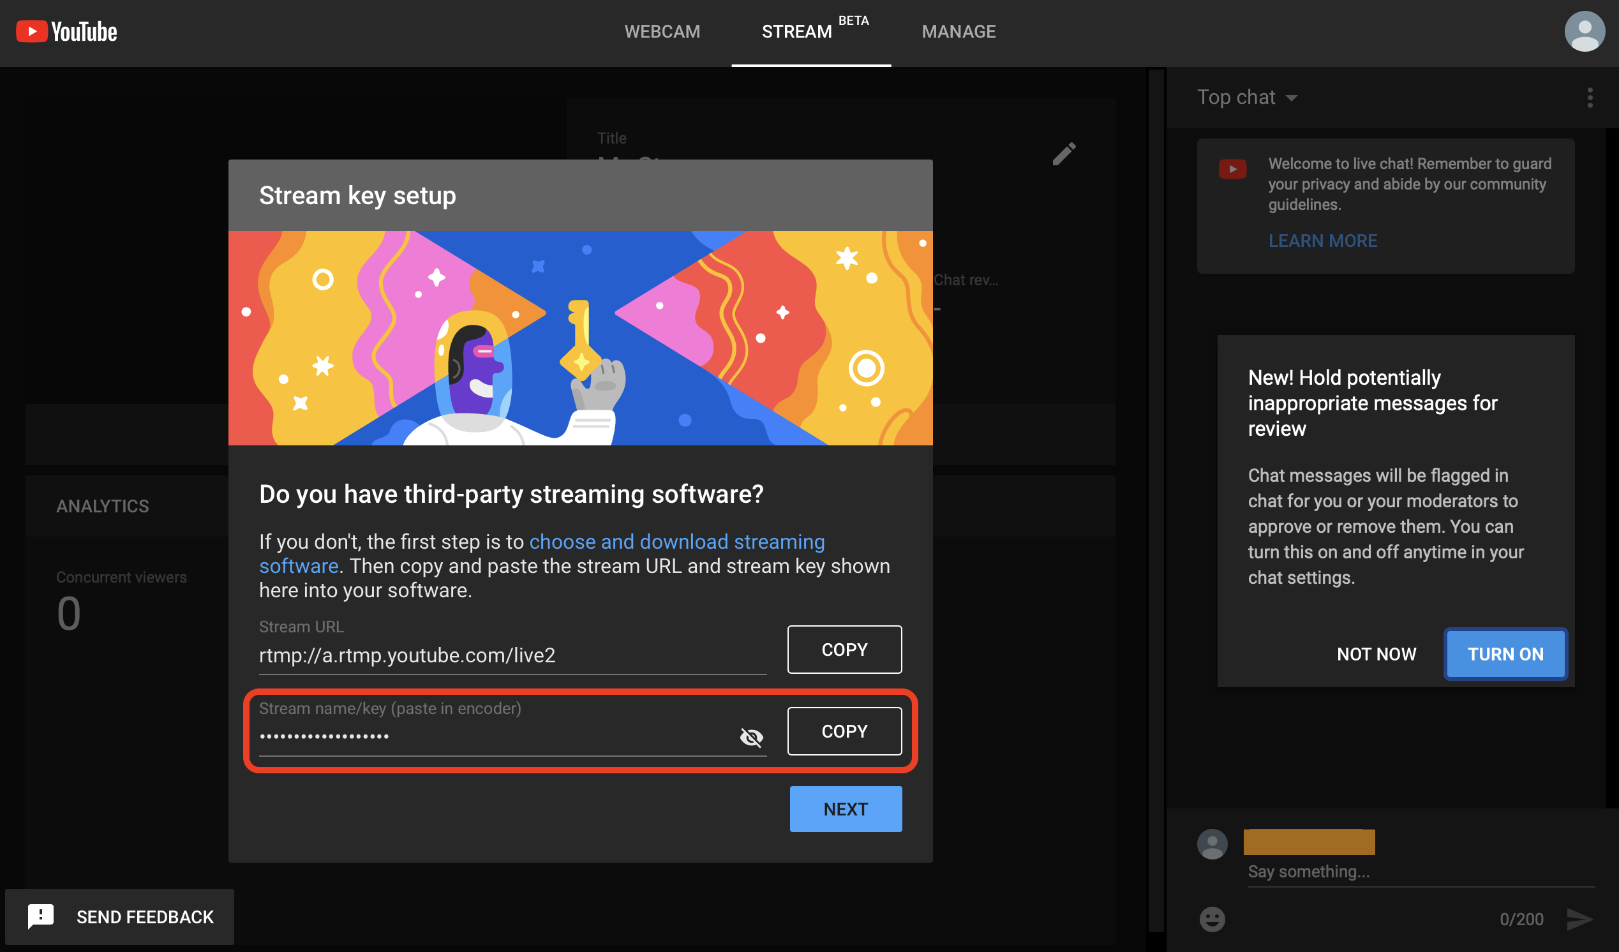Viewport: 1619px width, 952px height.
Task: Click COPY button for stream key
Action: (x=844, y=731)
